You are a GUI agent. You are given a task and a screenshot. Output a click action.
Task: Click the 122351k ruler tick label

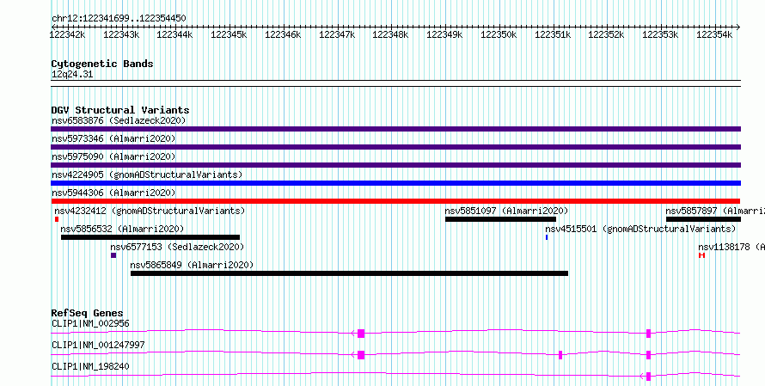[553, 34]
